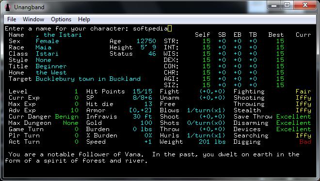Image resolution: width=320 pixels, height=181 pixels.
Task: Click the Unangband app icon in title bar
Action: (x=8, y=7)
